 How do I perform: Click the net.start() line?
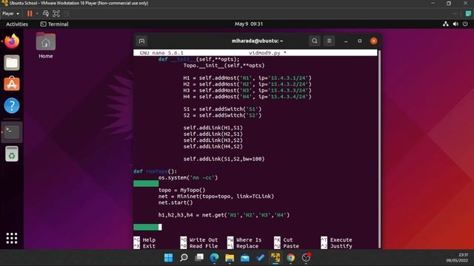[x=176, y=202]
